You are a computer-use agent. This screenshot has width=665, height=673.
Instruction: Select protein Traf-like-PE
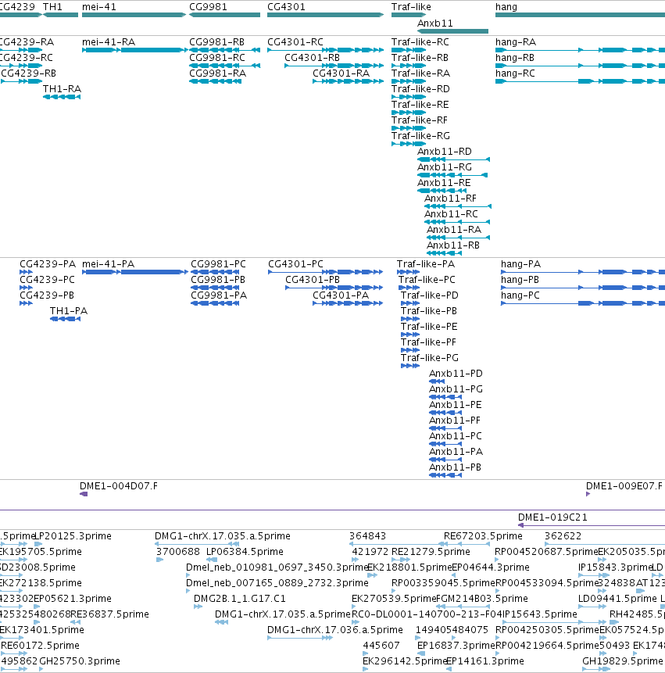[x=429, y=327]
